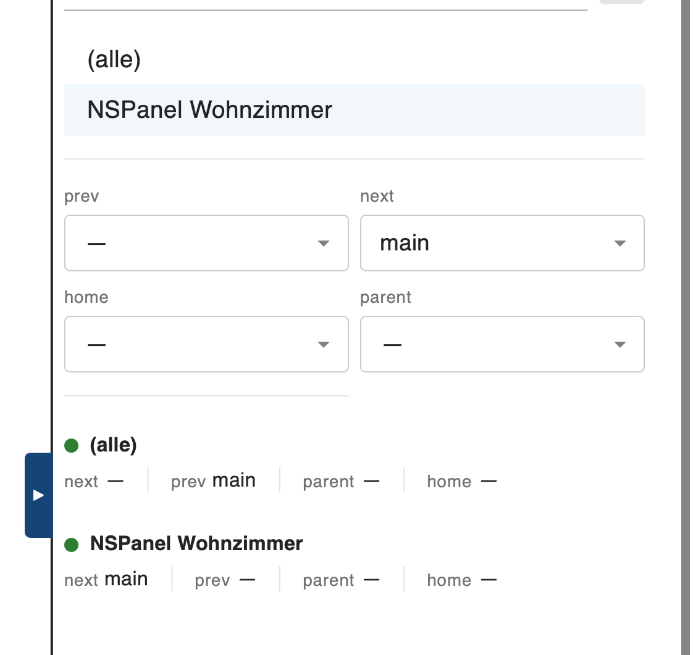
Task: Click the blue side tab arrow
Action: click(38, 495)
